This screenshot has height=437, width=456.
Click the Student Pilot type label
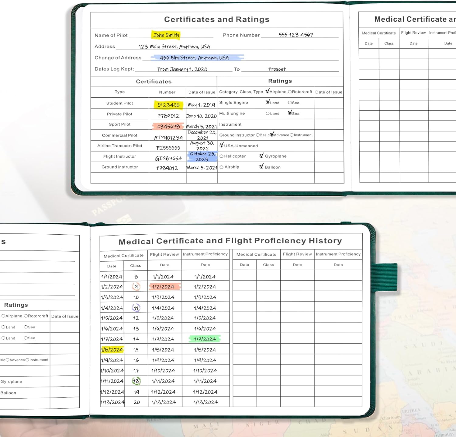point(120,103)
